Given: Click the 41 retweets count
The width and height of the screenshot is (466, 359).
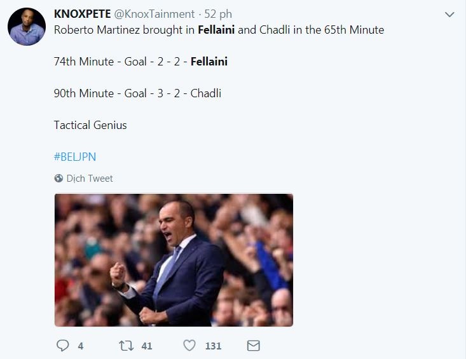Looking at the screenshot, I should (147, 346).
